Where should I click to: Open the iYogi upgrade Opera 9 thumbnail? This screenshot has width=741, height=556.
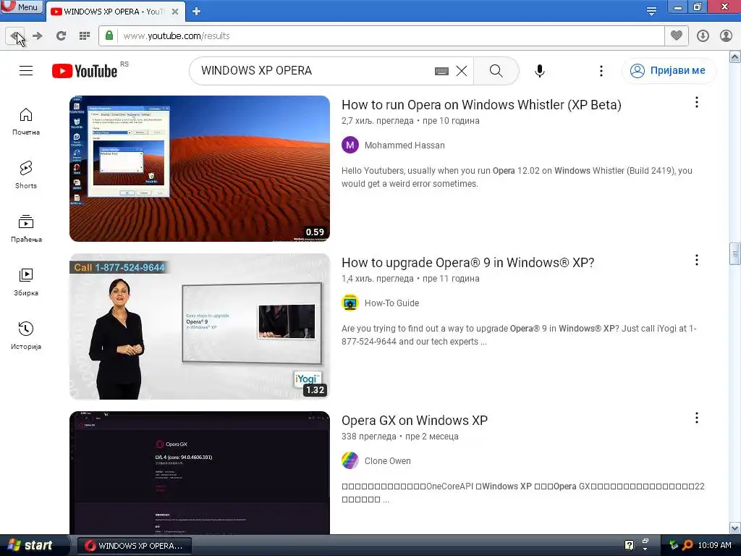tap(200, 327)
